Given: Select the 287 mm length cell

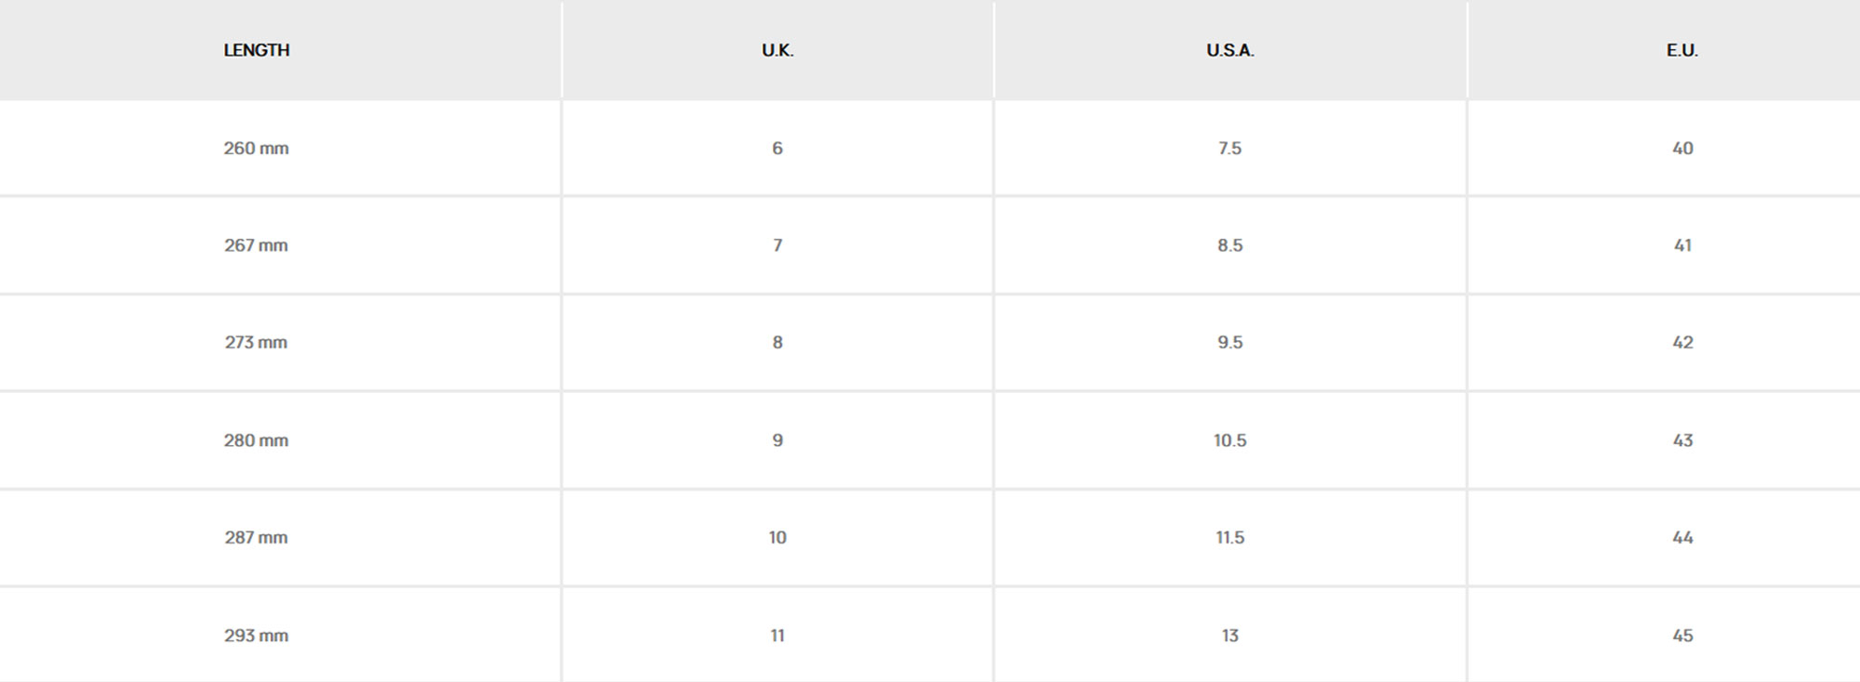Looking at the screenshot, I should 257,537.
